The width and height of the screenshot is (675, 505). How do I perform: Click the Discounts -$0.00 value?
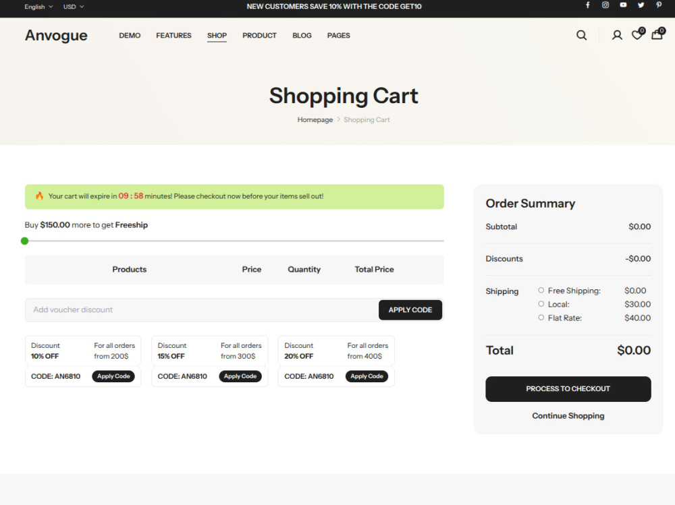638,258
